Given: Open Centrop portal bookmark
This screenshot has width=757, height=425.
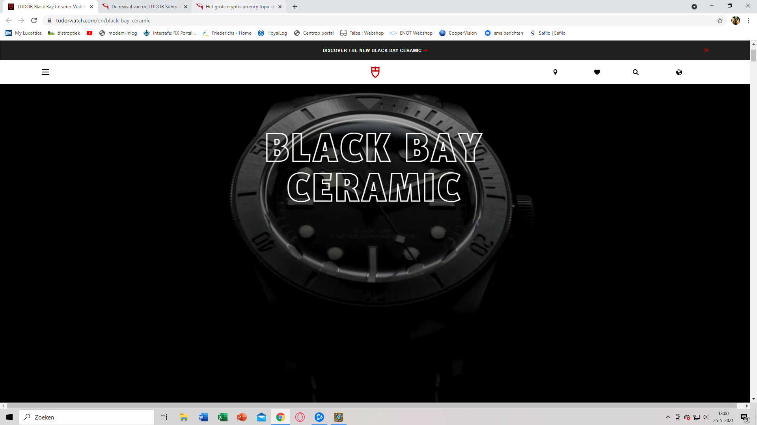Looking at the screenshot, I should [x=314, y=33].
